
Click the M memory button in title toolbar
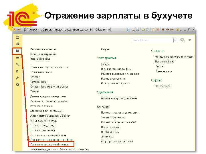(163, 30)
